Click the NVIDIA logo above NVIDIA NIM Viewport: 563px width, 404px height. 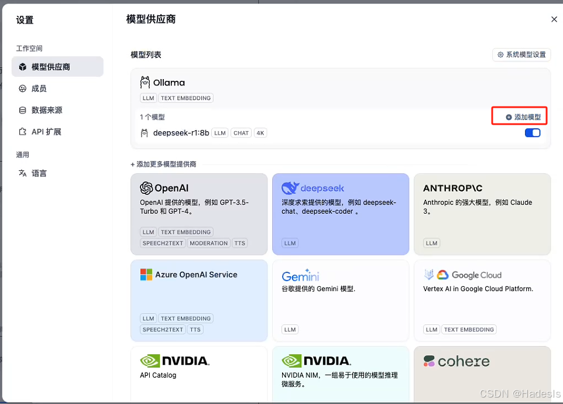(x=316, y=361)
